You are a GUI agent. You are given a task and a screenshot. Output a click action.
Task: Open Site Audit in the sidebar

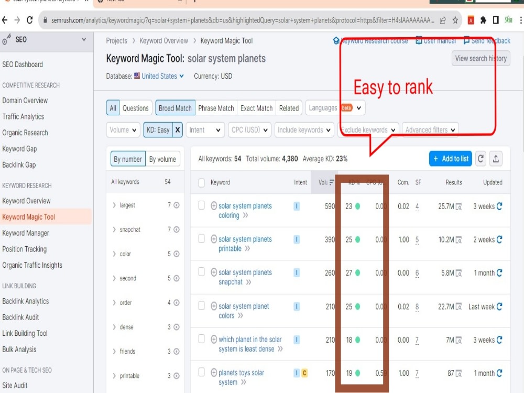(15, 385)
